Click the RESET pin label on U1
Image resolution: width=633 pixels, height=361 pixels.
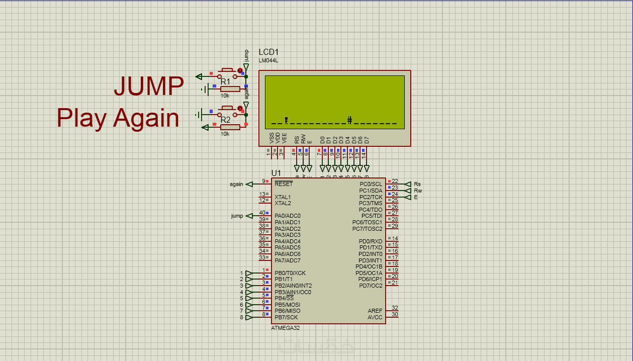coord(284,184)
